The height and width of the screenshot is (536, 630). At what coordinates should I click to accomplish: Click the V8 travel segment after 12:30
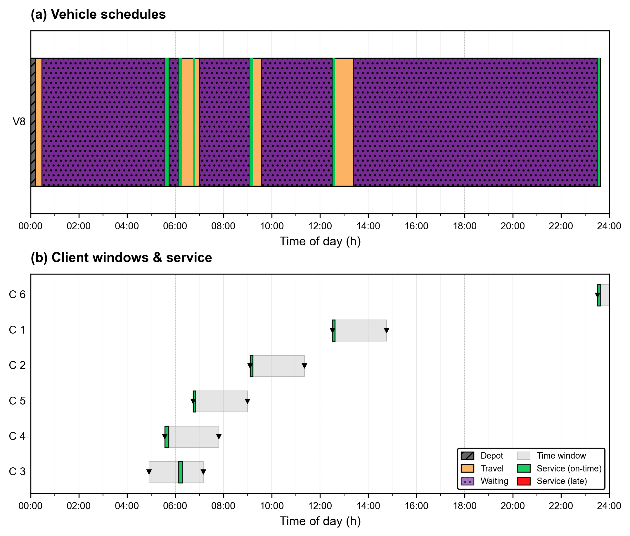pyautogui.click(x=344, y=122)
